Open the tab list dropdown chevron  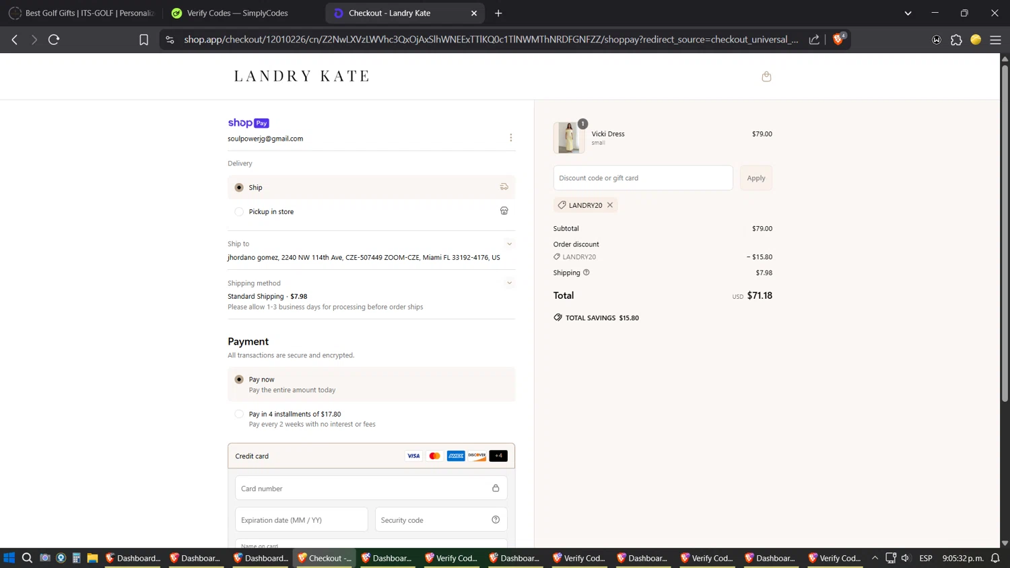[x=908, y=13]
